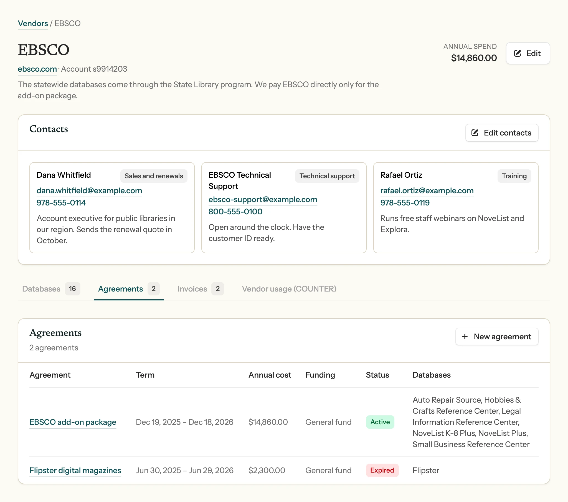Switch to the Databases tab
This screenshot has height=502, width=568.
coord(51,289)
